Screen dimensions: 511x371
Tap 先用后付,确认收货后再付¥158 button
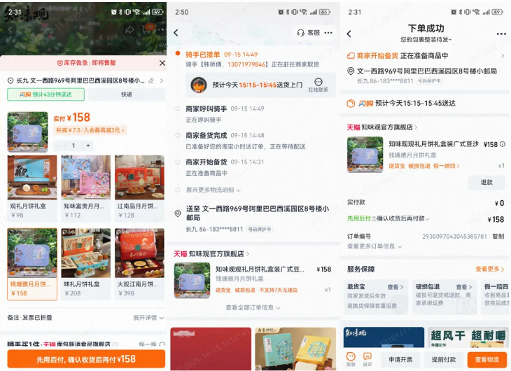point(86,359)
